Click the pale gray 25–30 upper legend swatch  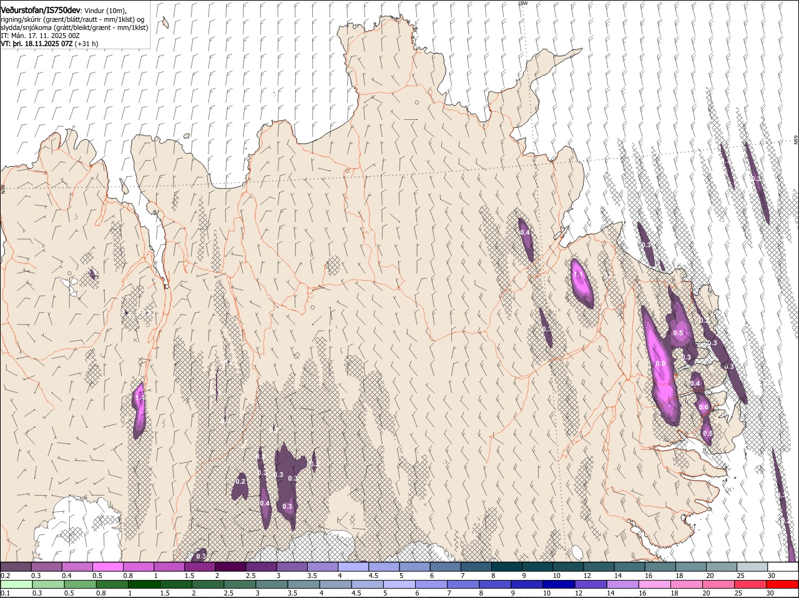point(752,566)
